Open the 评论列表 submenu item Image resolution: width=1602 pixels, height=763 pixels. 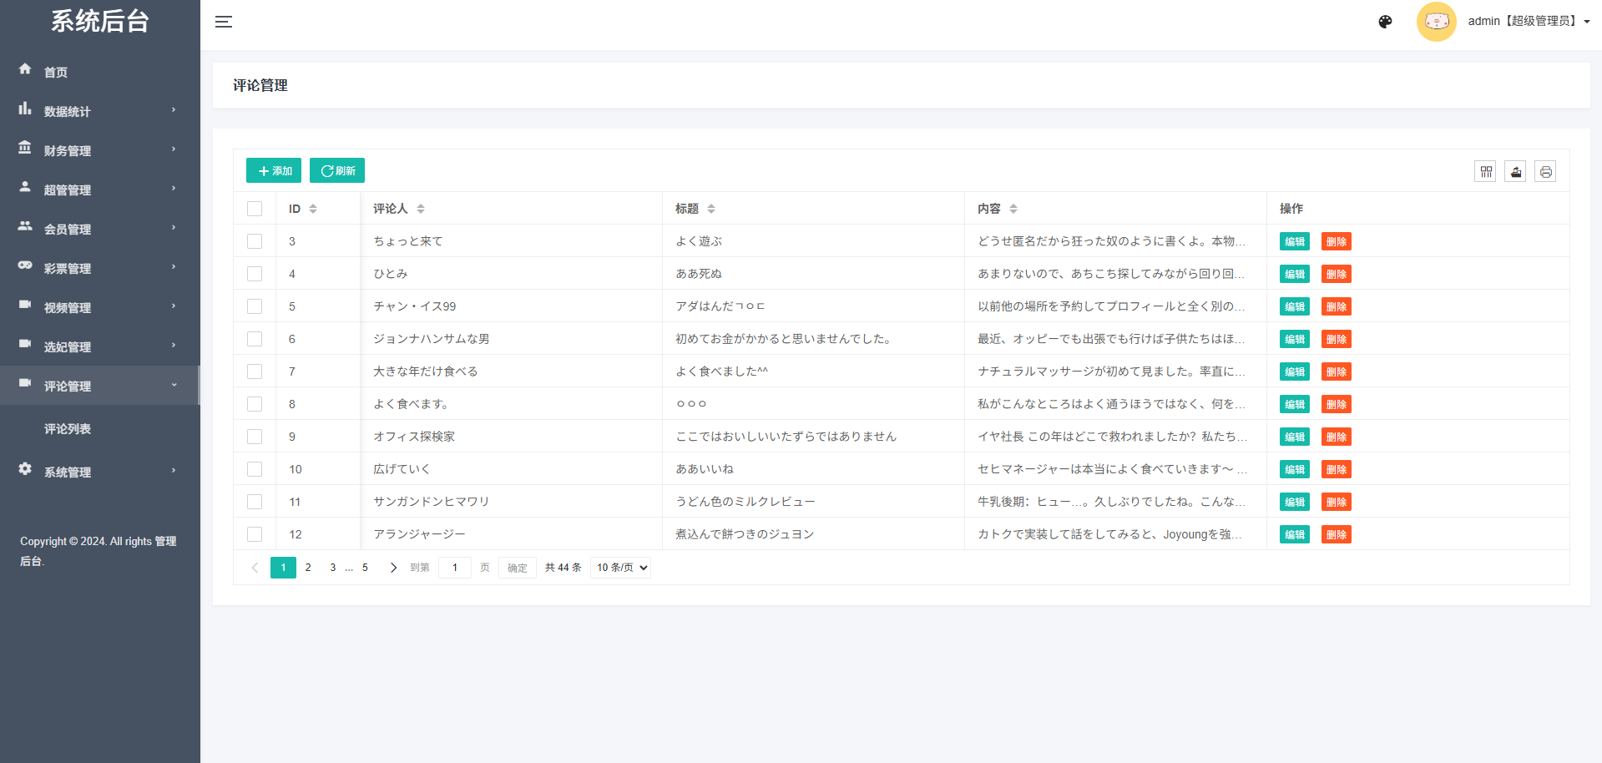(68, 429)
